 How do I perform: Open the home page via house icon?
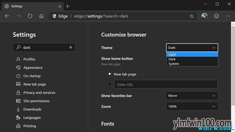coord(41,16)
